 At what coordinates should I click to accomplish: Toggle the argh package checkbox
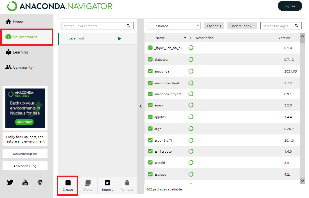(x=150, y=129)
